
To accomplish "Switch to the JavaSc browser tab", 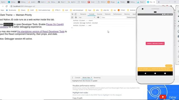I will pyautogui.click(x=32, y=2).
